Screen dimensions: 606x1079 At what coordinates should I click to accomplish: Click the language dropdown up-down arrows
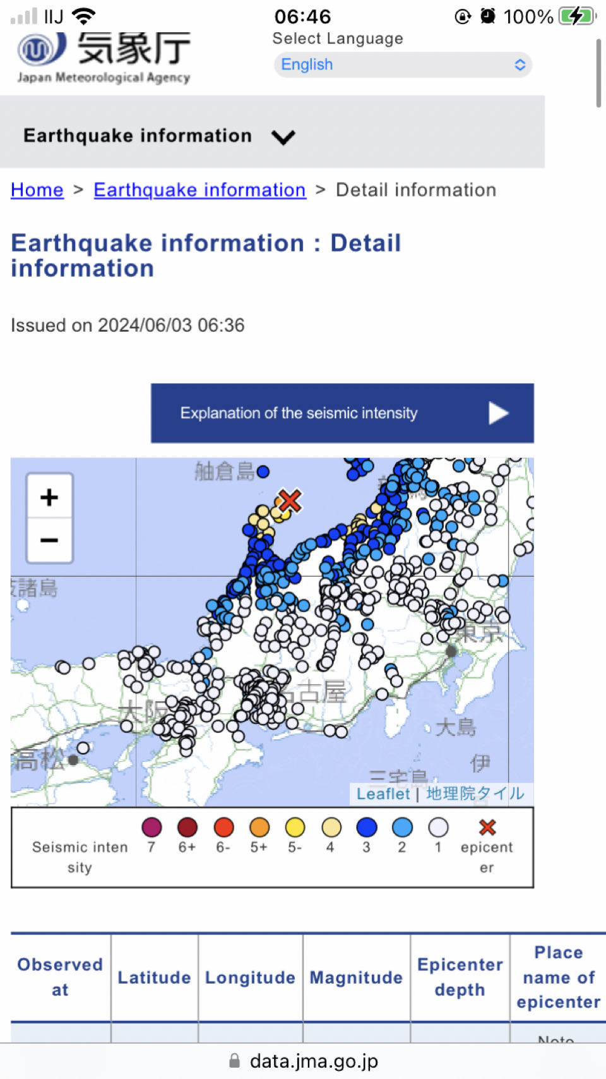520,64
